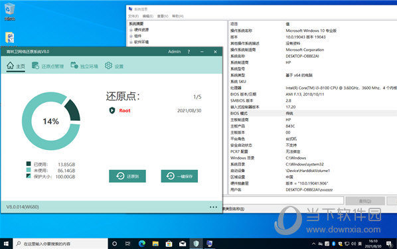Open the notification center icon
This screenshot has width=397, height=249.
(389, 244)
